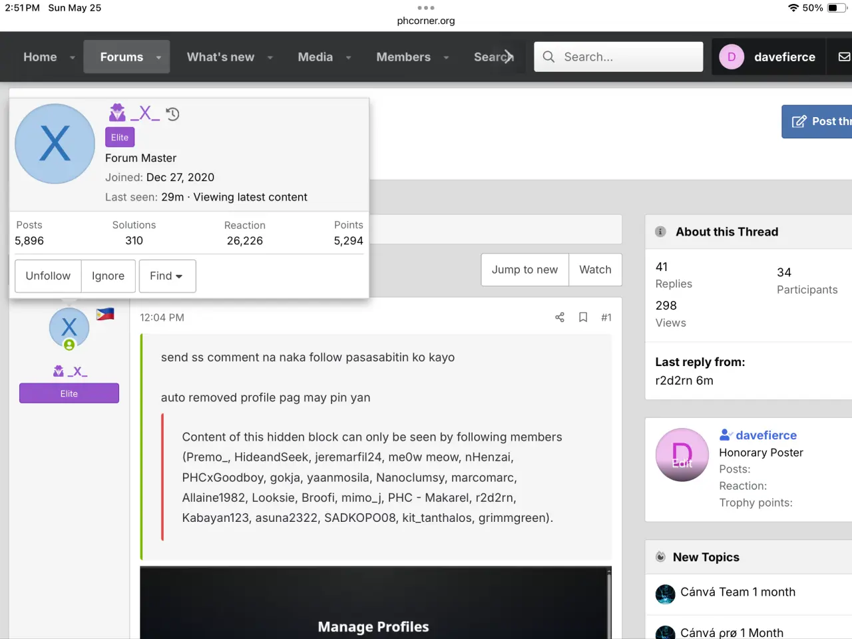Click the davefierce D avatar in navbar

click(732, 57)
